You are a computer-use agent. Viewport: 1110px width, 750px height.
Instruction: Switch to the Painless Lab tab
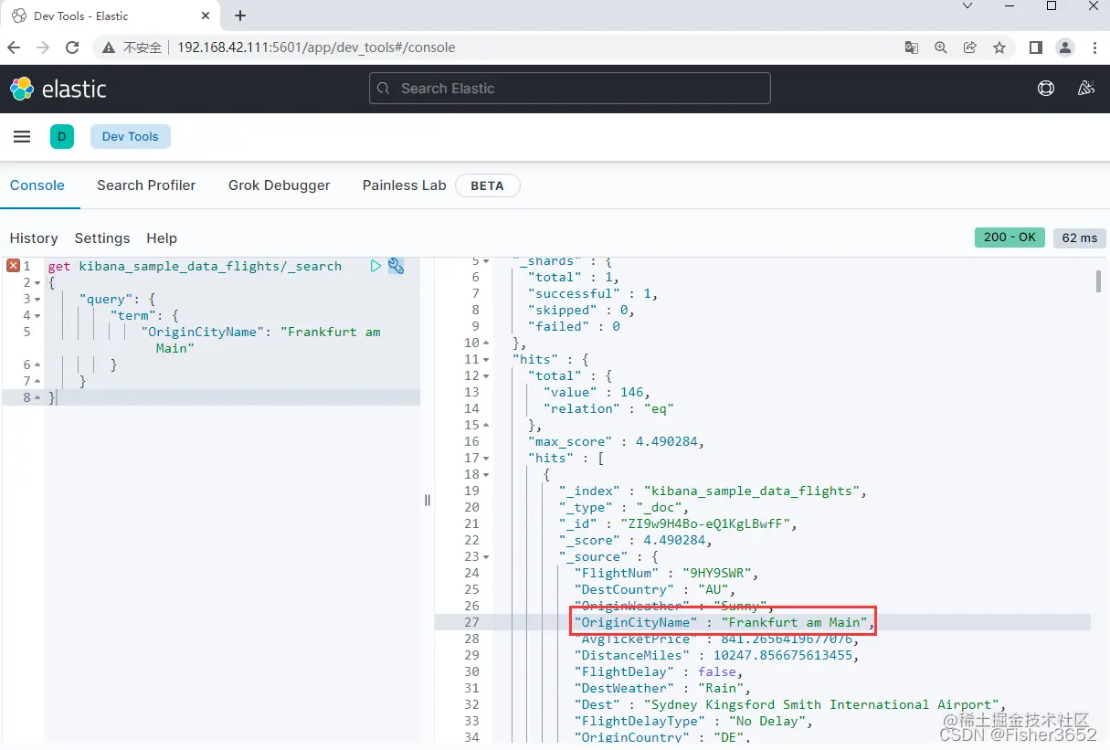click(404, 185)
